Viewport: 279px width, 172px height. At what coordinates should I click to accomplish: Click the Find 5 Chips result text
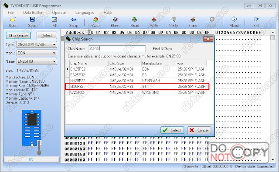click(x=163, y=48)
